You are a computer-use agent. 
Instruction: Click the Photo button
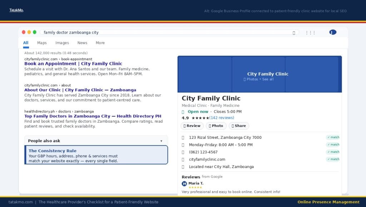(216, 126)
